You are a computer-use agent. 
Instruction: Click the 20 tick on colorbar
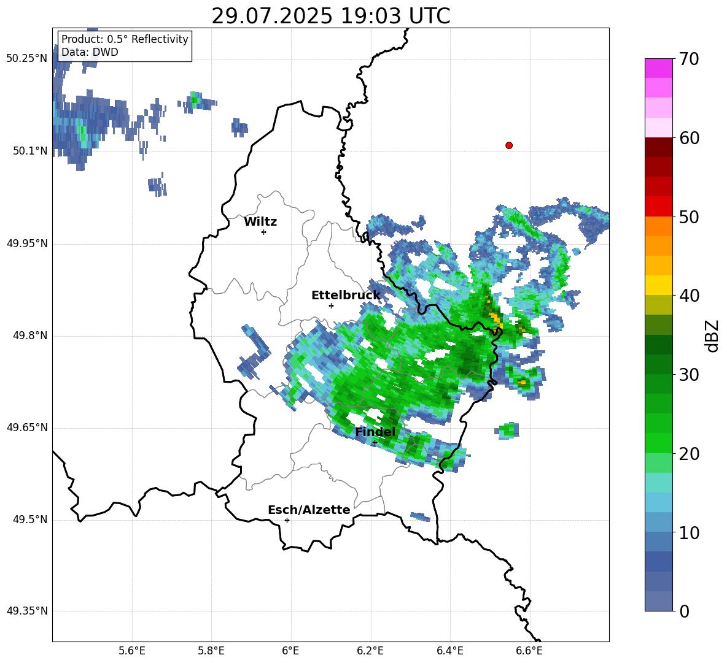(x=689, y=454)
